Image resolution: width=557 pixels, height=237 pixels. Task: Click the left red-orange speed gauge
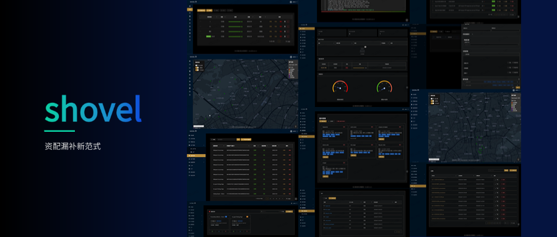pos(340,87)
